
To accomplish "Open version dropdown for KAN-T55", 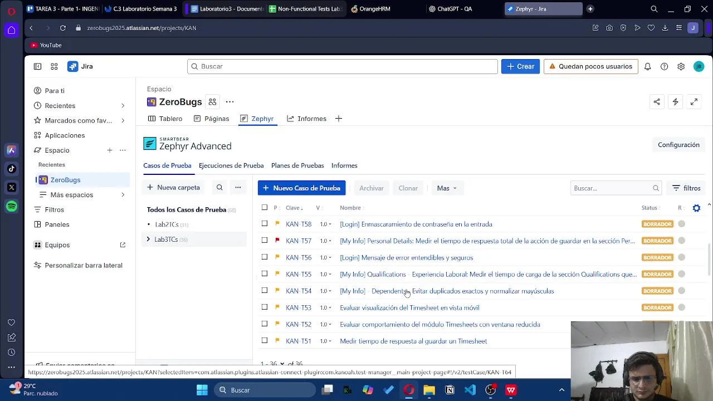I will [326, 274].
